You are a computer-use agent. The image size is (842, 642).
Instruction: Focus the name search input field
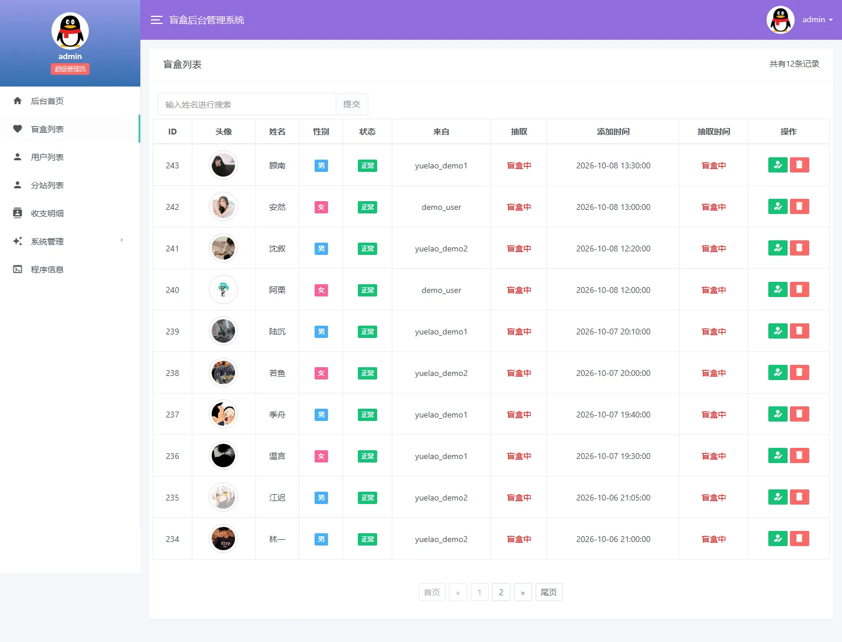pyautogui.click(x=247, y=104)
